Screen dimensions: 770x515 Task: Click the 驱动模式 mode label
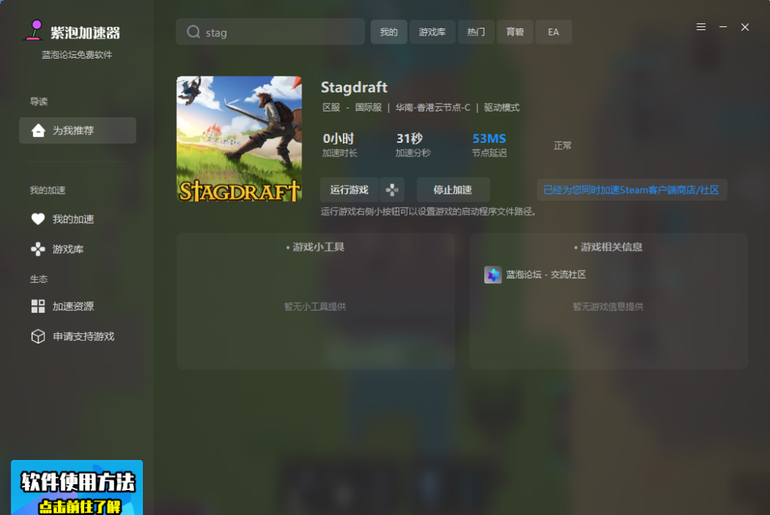tap(502, 108)
